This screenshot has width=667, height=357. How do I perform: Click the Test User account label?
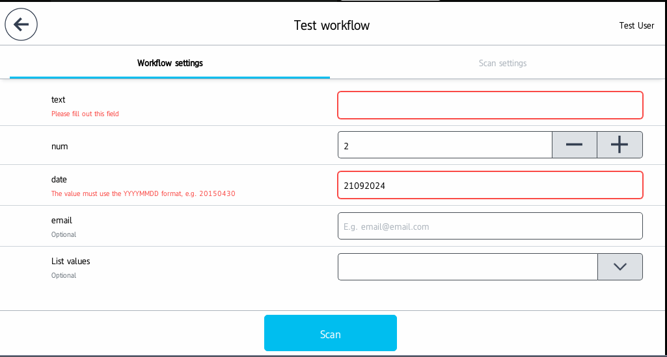tap(636, 26)
